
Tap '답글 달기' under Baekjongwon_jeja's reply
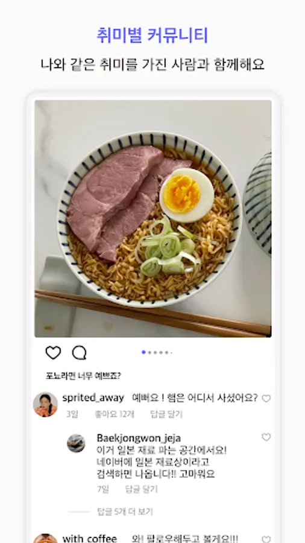pyautogui.click(x=142, y=489)
